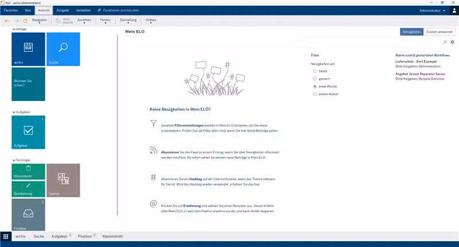The height and width of the screenshot is (247, 459).
Task: Open the Verwalten ribbon tab
Action: (83, 10)
